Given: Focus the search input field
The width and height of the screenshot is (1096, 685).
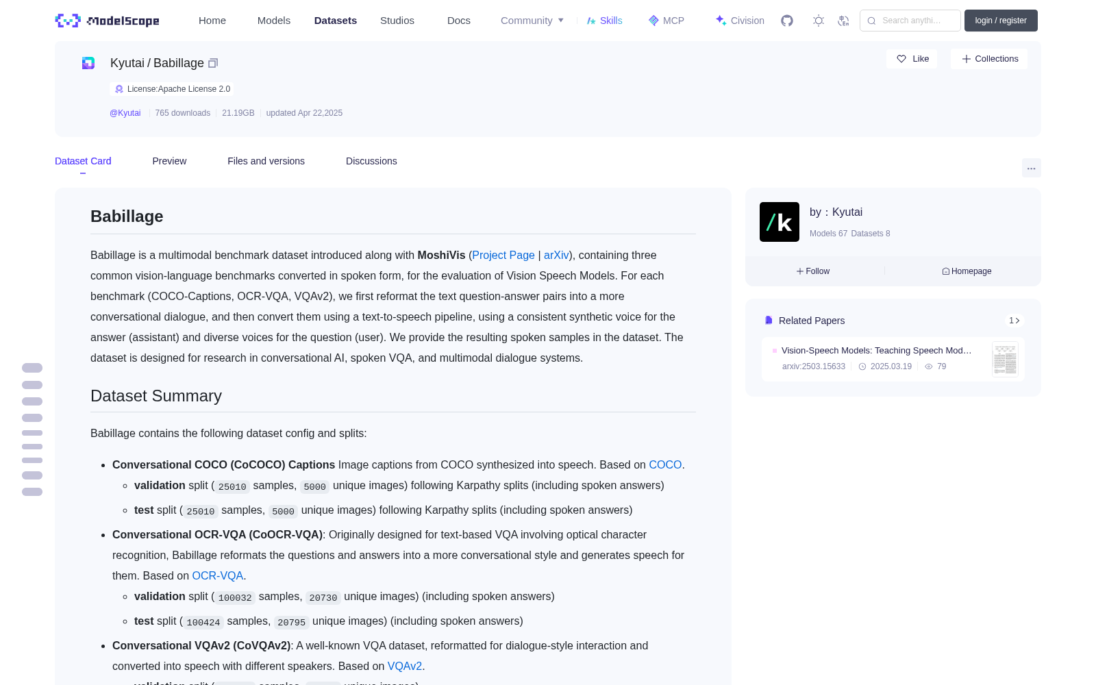Looking at the screenshot, I should [x=910, y=21].
